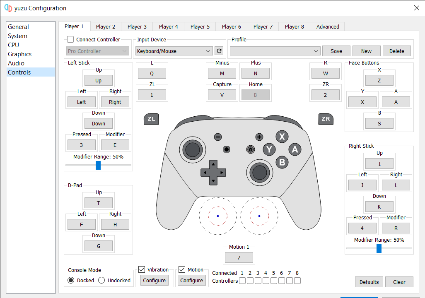The height and width of the screenshot is (298, 425).
Task: Click the right stick position preview circle
Action: (259, 216)
